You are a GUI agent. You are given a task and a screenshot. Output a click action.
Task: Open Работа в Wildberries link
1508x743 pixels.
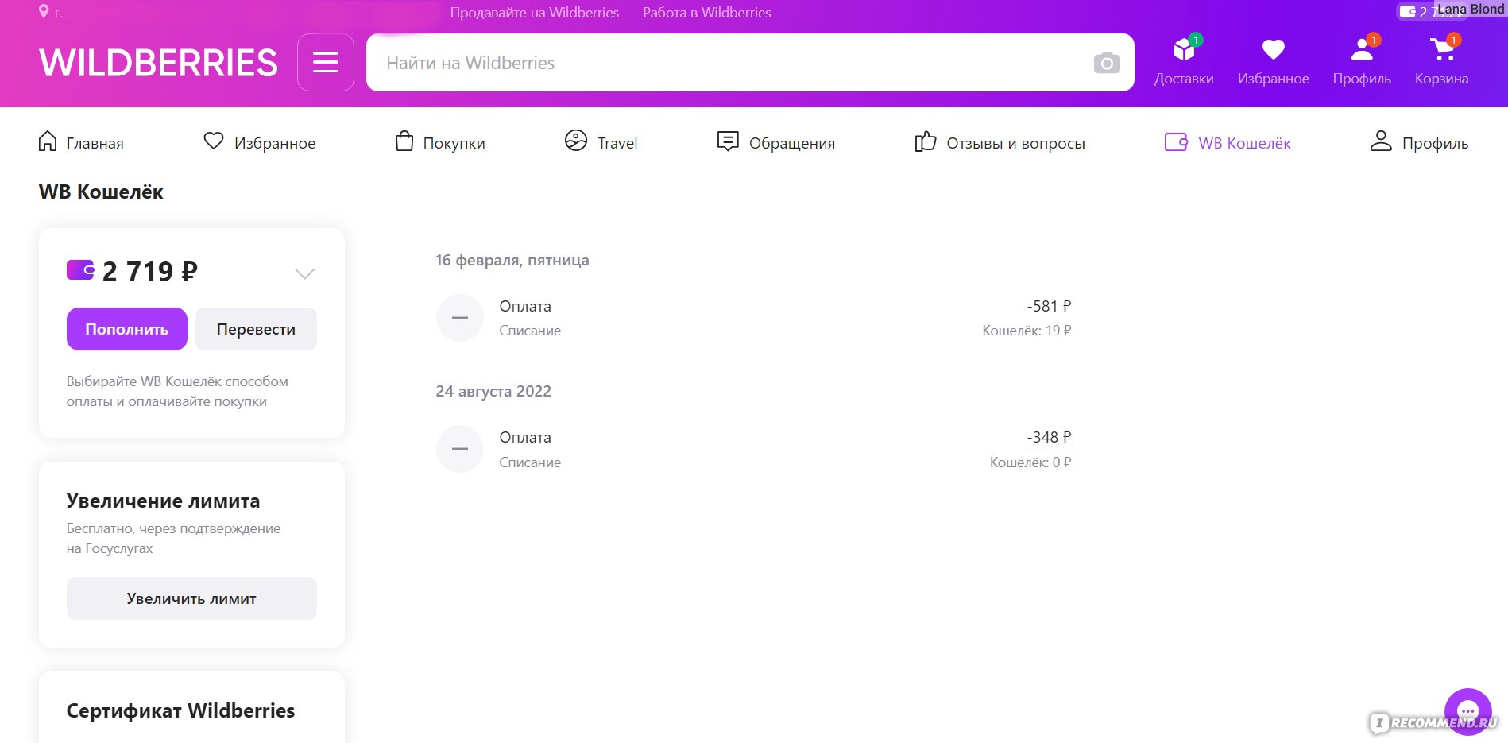pos(706,13)
